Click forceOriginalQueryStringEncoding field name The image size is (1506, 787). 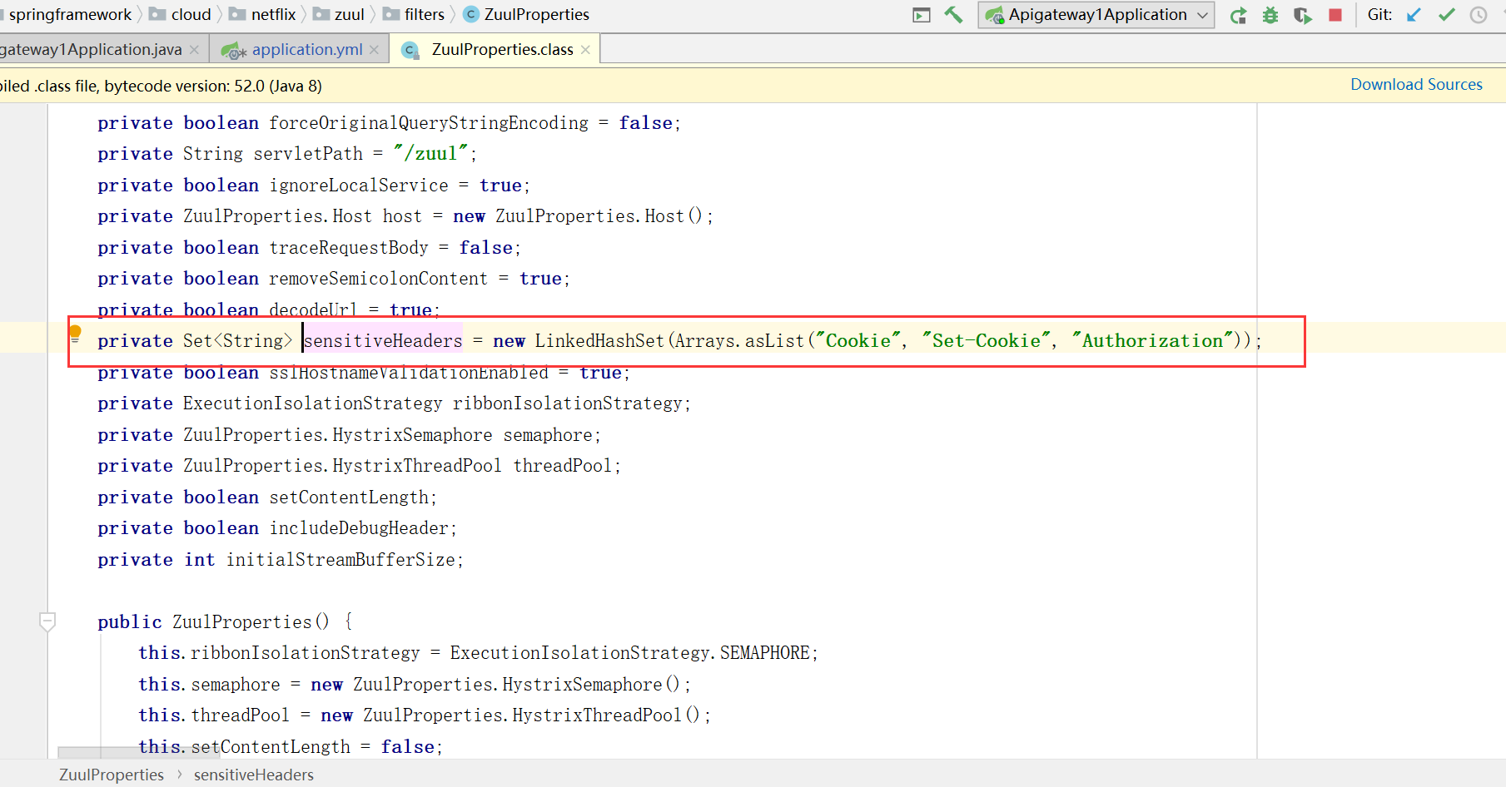pyautogui.click(x=429, y=123)
